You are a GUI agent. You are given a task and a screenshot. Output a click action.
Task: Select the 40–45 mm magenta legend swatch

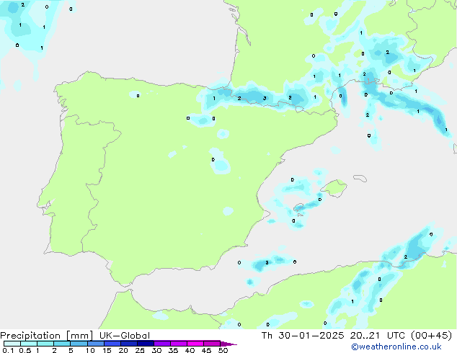(195, 344)
